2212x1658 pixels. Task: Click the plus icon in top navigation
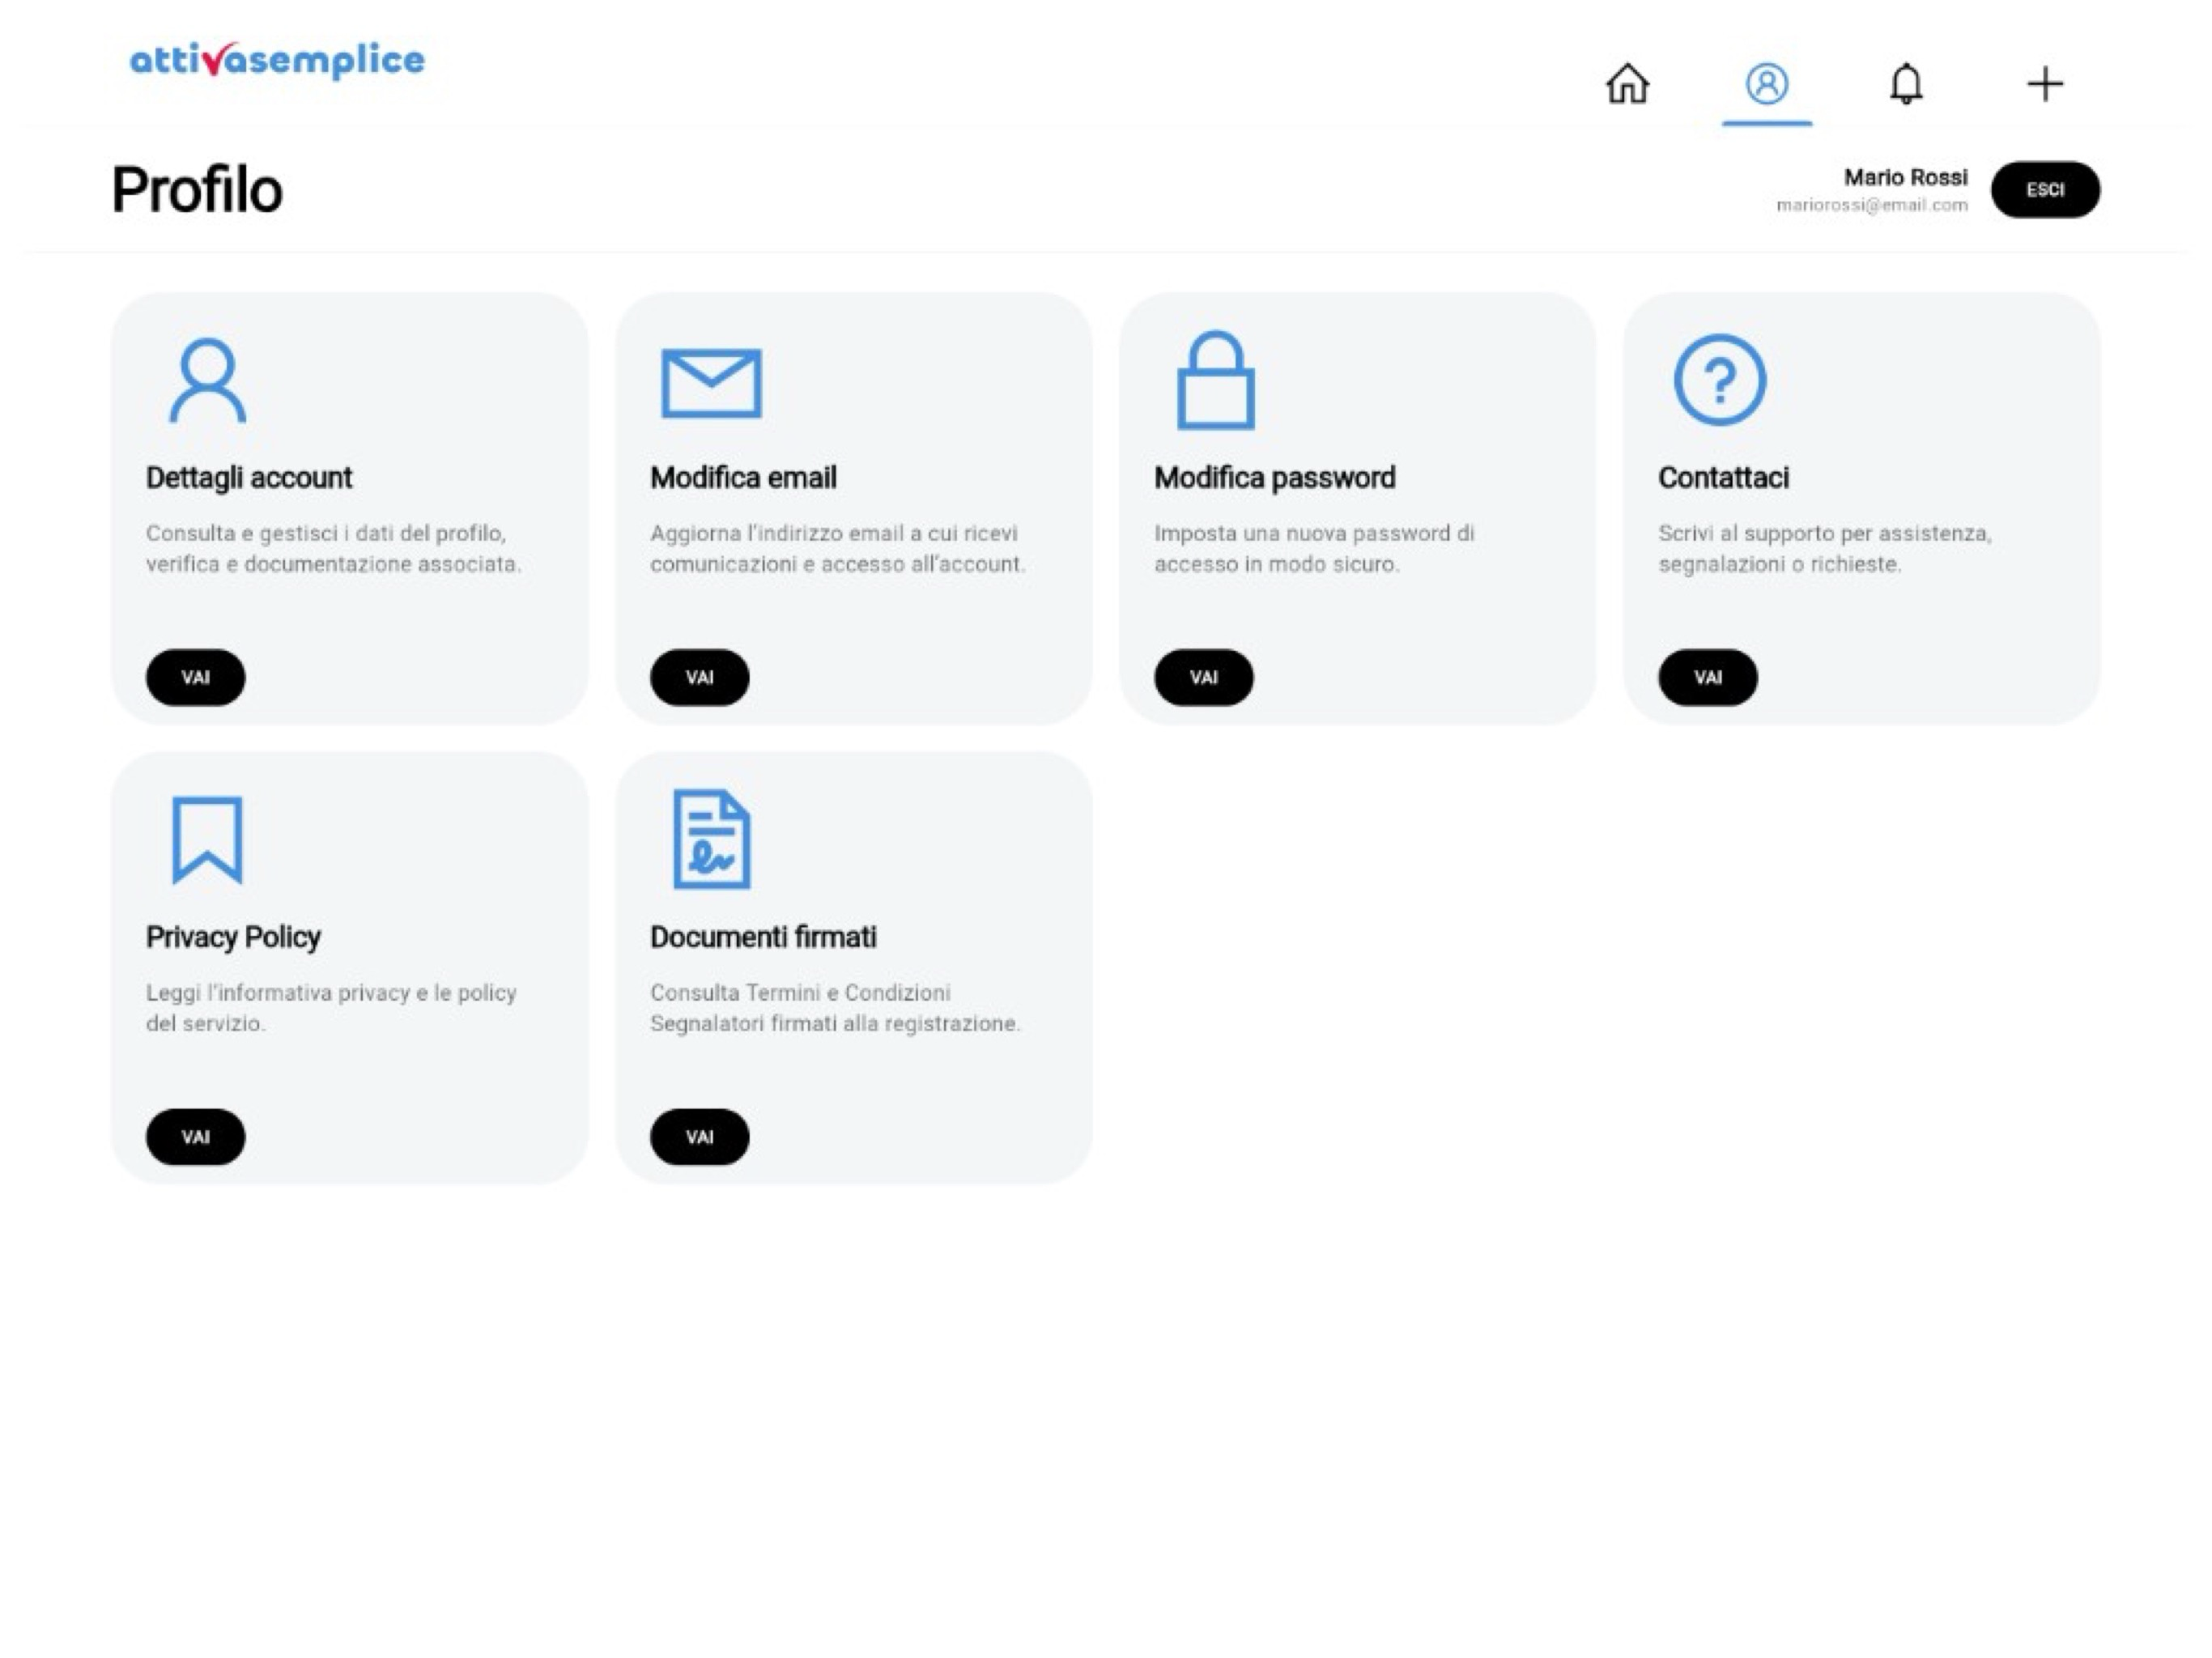point(2044,83)
